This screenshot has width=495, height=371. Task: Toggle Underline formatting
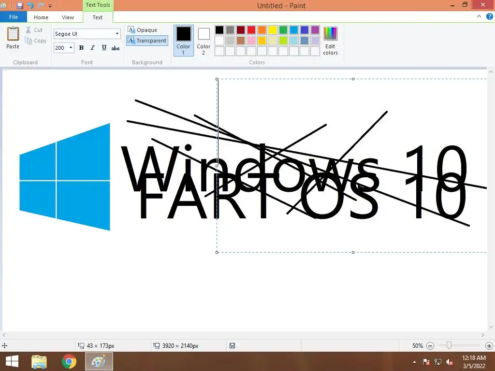[104, 48]
